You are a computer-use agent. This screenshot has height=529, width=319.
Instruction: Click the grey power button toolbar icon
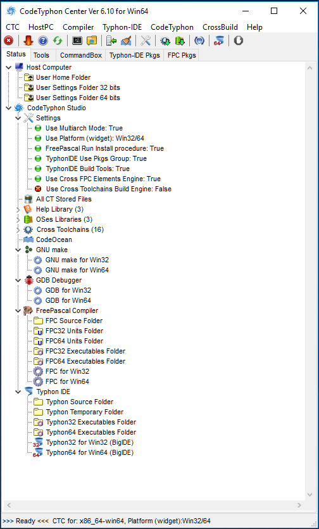tap(239, 41)
